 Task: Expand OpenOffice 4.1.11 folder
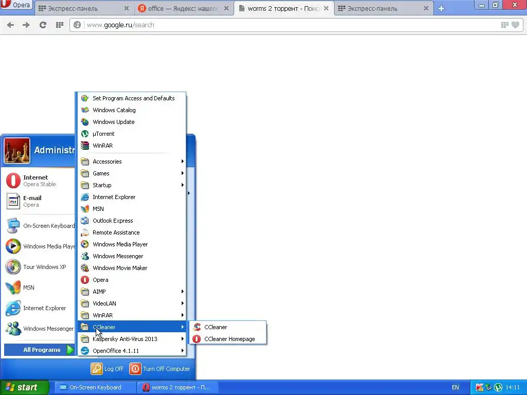pos(132,351)
